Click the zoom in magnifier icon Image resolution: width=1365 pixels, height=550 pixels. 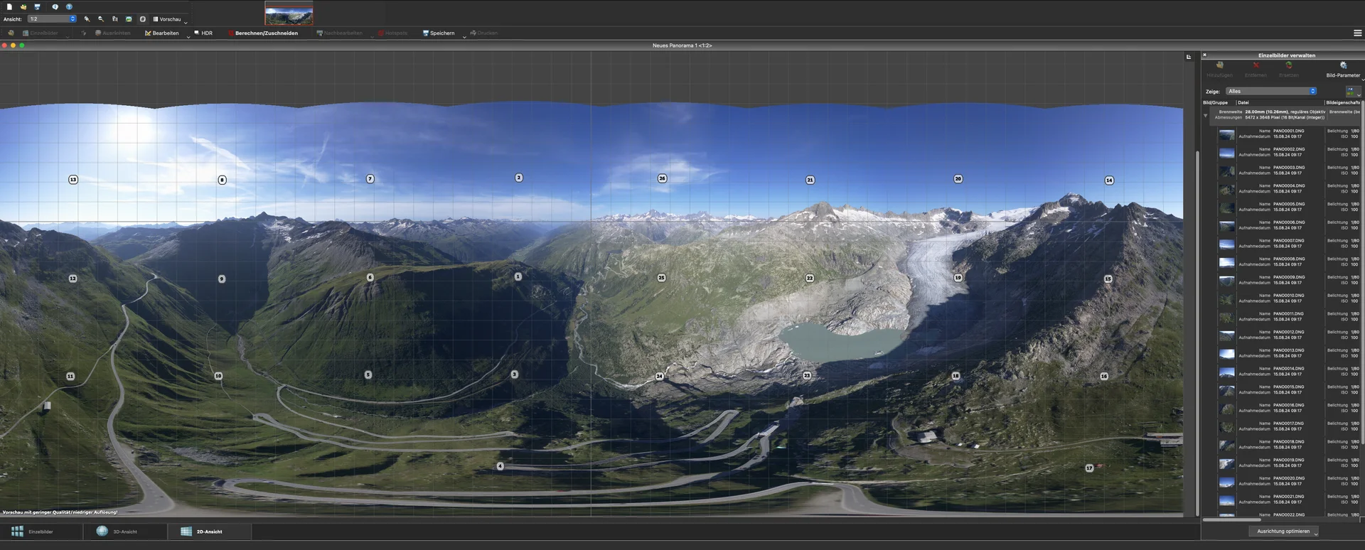click(x=87, y=19)
